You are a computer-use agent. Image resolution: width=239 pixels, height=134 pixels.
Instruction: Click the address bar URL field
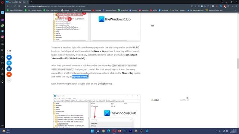coord(107,6)
